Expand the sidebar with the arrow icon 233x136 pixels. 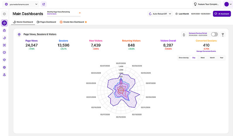click(4, 14)
